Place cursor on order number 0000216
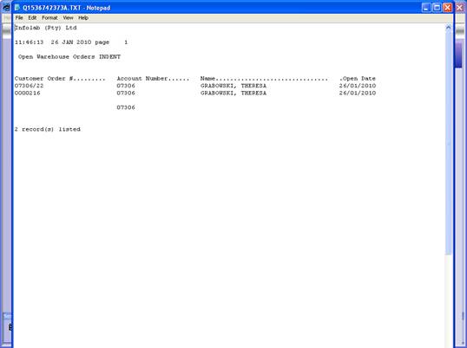The image size is (467, 348). pos(28,93)
